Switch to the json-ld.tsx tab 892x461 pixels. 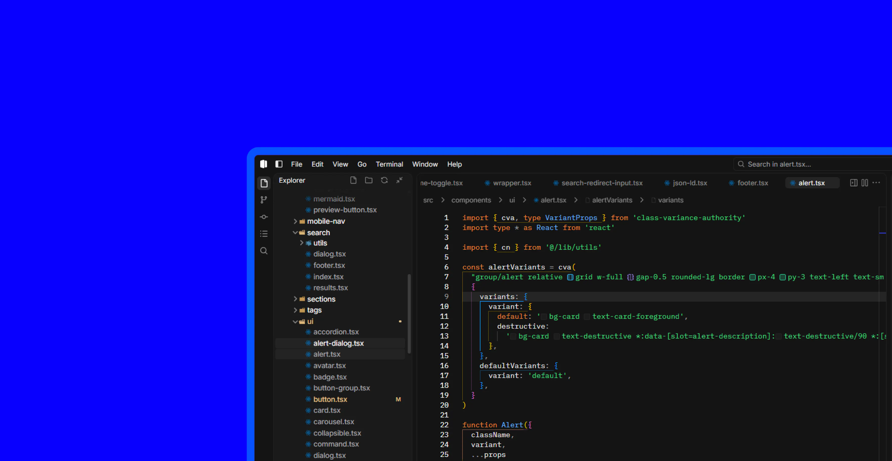coord(686,183)
